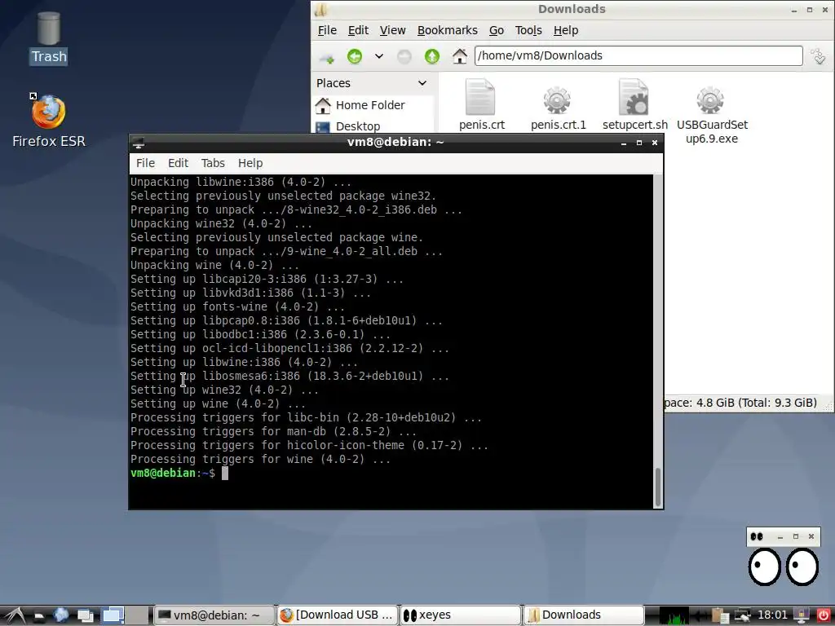
Task: Open the Bookmarks menu
Action: pos(448,30)
